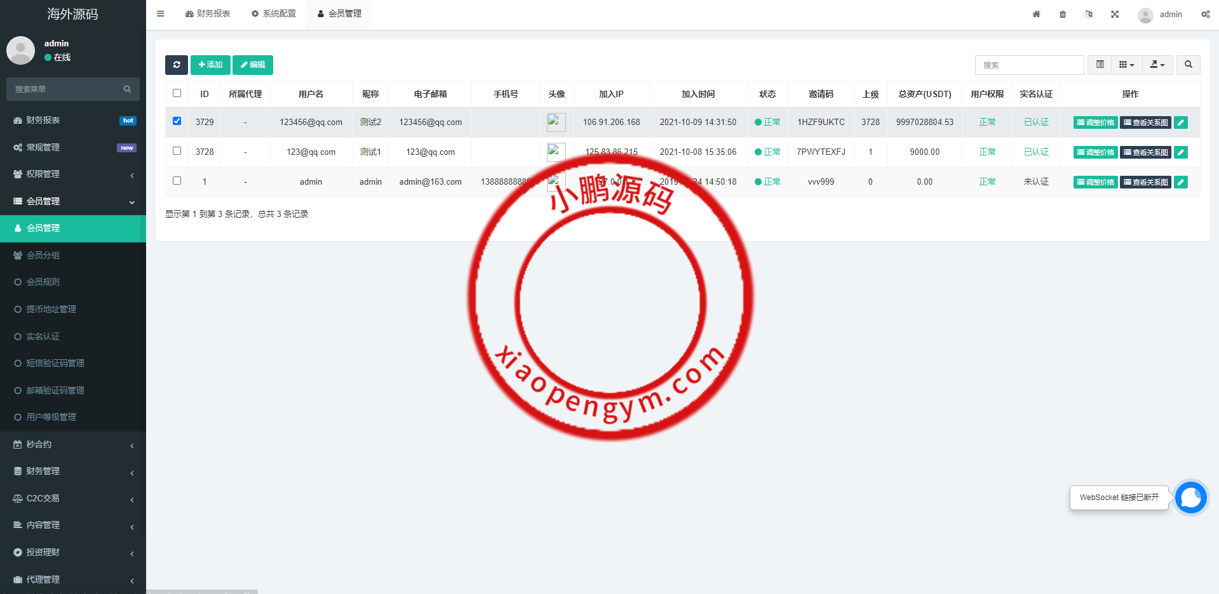Click the home icon in top bar
Screen dimensions: 1219x594
pos(1036,14)
